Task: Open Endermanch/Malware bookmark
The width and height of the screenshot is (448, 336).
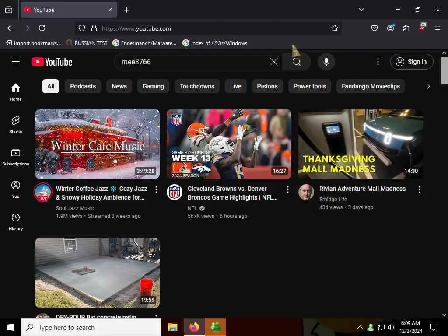Action: pyautogui.click(x=144, y=43)
